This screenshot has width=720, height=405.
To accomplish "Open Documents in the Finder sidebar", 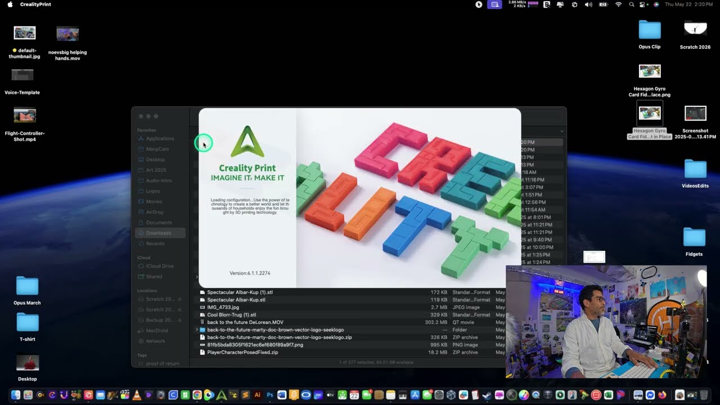I will [x=159, y=223].
